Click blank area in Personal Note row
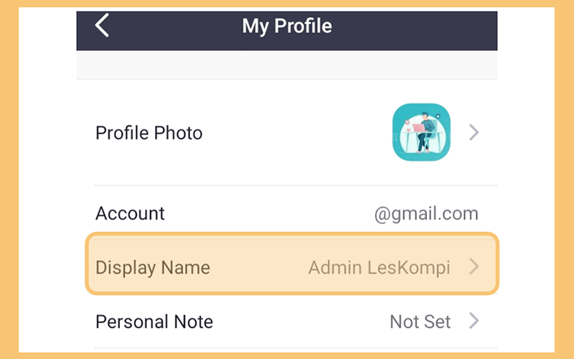This screenshot has height=359, width=574. pyautogui.click(x=300, y=322)
